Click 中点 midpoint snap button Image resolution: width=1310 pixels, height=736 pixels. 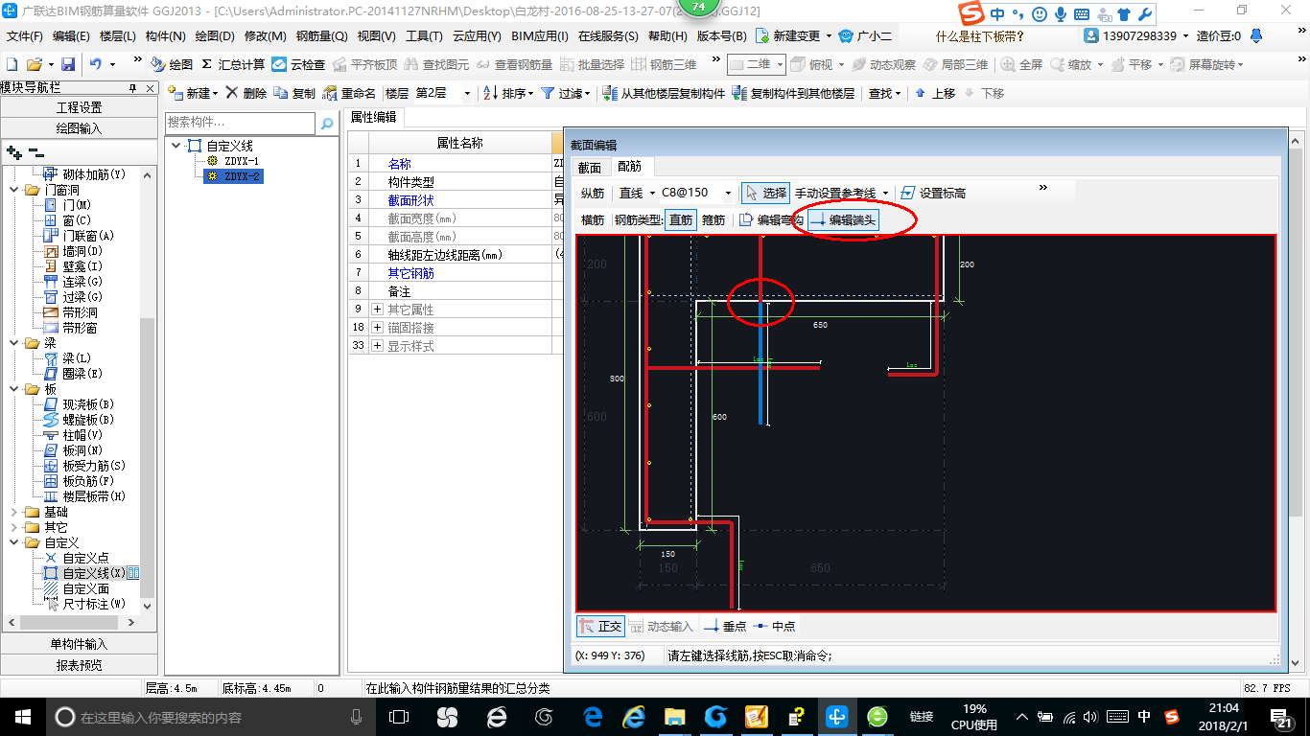pyautogui.click(x=774, y=626)
